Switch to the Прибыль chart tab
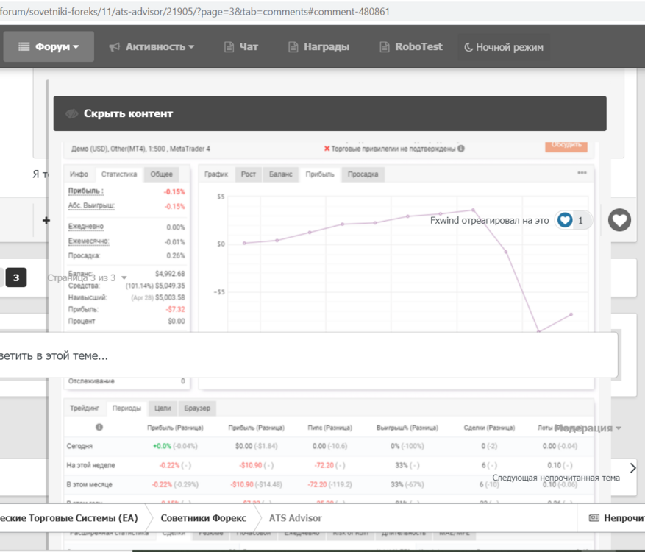The height and width of the screenshot is (552, 645). pos(320,174)
